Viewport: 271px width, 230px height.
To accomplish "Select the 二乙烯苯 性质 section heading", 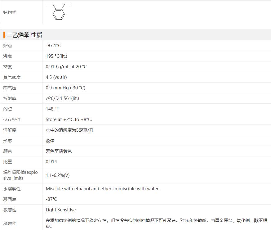I will click(x=24, y=35).
